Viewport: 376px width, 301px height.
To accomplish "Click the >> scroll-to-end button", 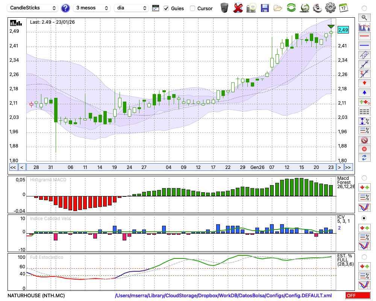I will coord(348,167).
